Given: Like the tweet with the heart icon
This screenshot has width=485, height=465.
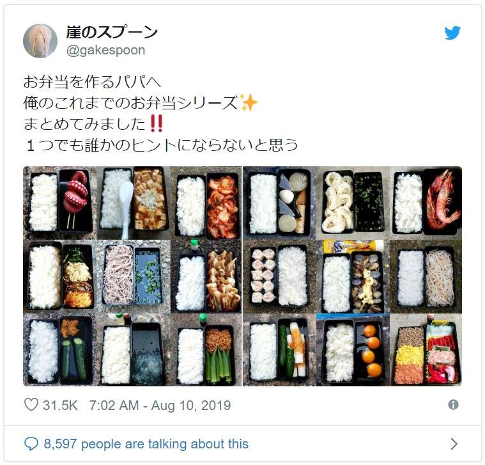Looking at the screenshot, I should pos(31,405).
